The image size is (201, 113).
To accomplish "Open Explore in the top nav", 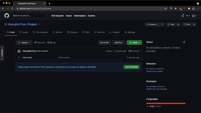I will click(91, 16).
